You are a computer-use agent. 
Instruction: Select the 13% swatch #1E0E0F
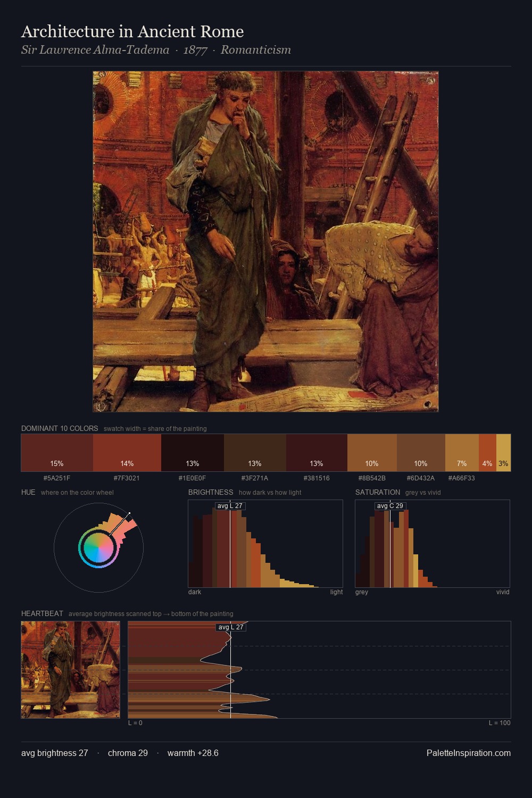point(193,453)
